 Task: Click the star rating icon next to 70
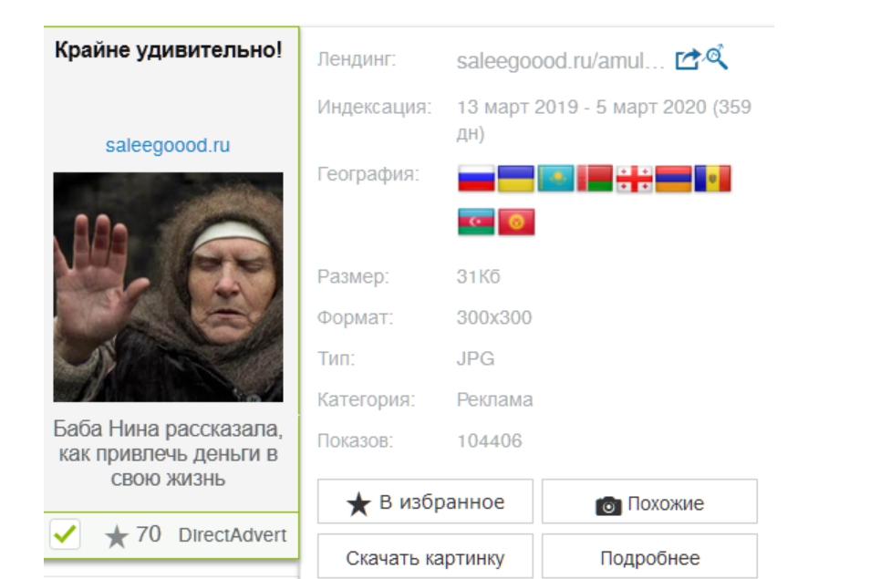point(117,536)
